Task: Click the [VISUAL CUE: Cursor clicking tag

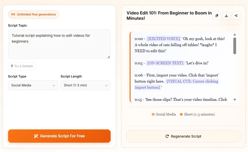Action: [192, 81]
